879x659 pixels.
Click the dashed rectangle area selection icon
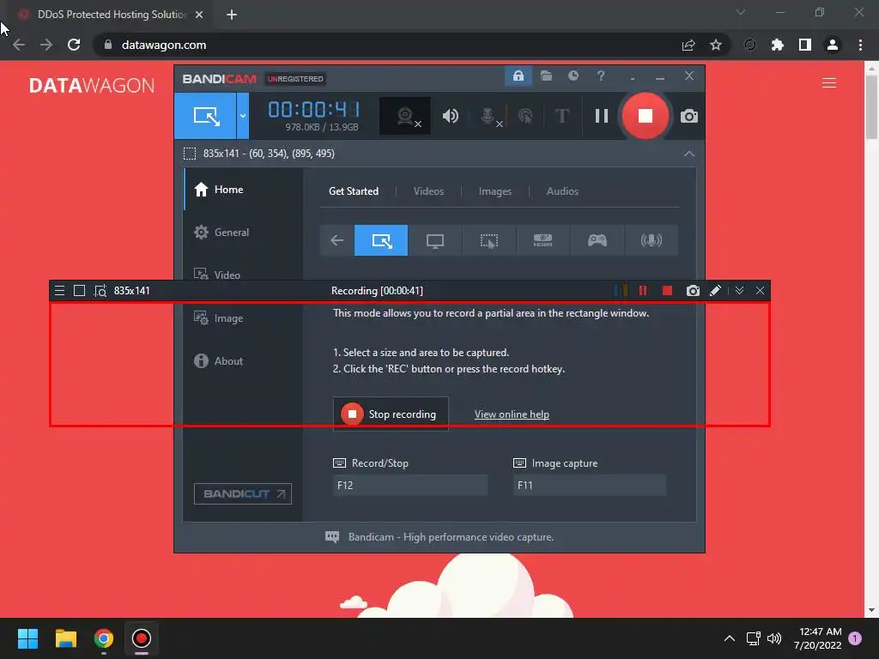coord(190,154)
